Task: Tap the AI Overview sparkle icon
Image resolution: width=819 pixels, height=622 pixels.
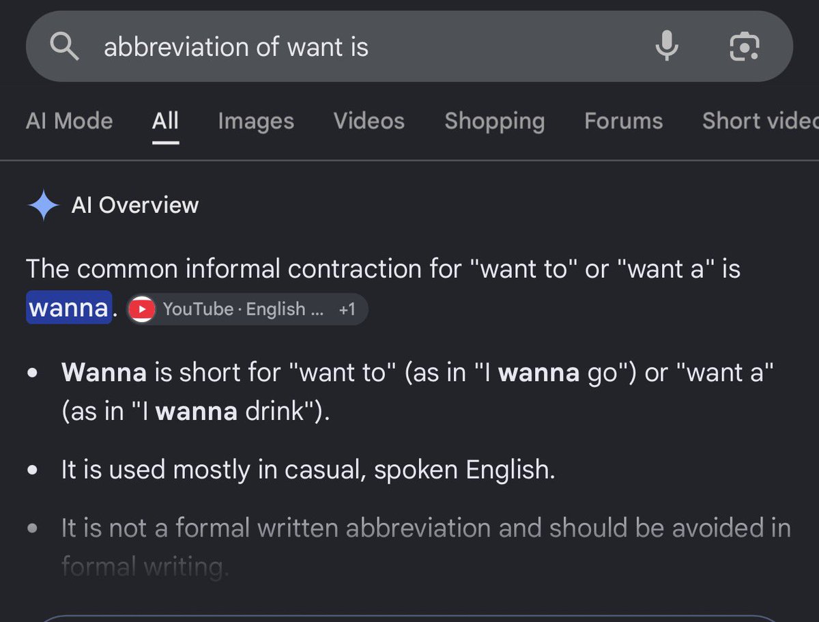Action: 44,206
